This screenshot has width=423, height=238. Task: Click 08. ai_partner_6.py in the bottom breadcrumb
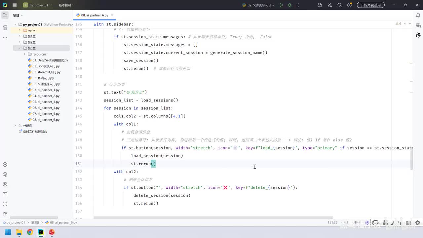click(x=61, y=222)
